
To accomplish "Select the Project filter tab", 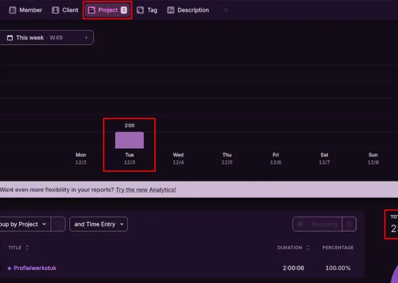I will (x=108, y=10).
